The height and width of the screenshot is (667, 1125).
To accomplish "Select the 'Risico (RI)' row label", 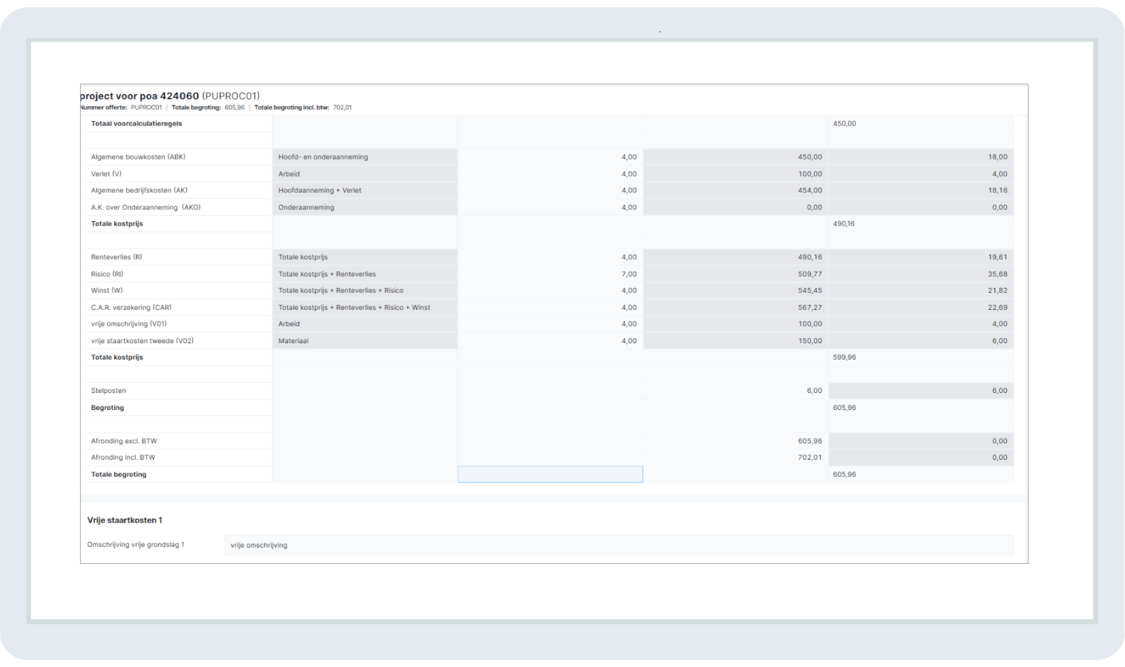I will [107, 274].
